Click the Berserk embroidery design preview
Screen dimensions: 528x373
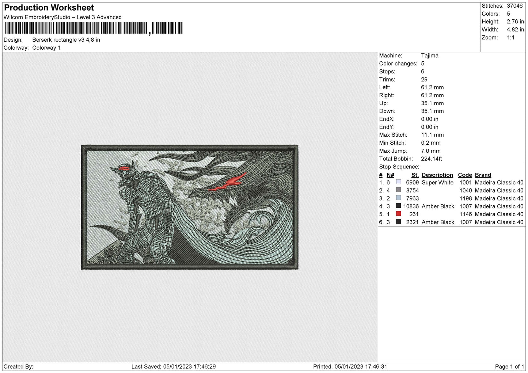click(190, 207)
